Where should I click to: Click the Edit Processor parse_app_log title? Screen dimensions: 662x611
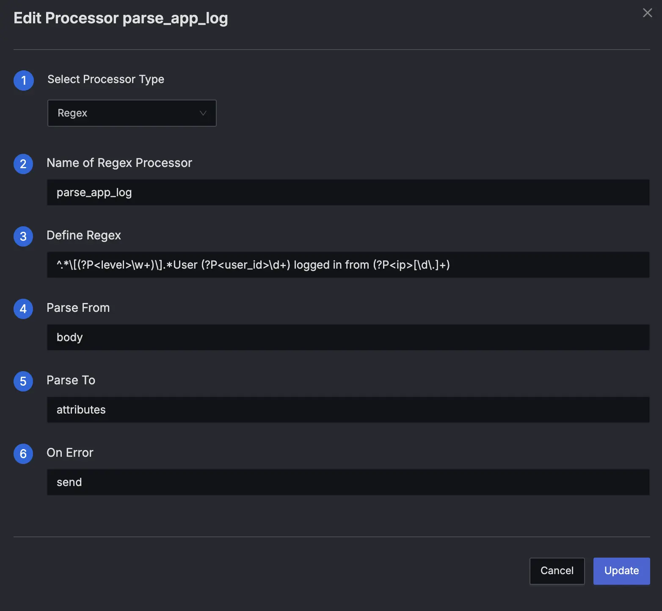pos(121,18)
